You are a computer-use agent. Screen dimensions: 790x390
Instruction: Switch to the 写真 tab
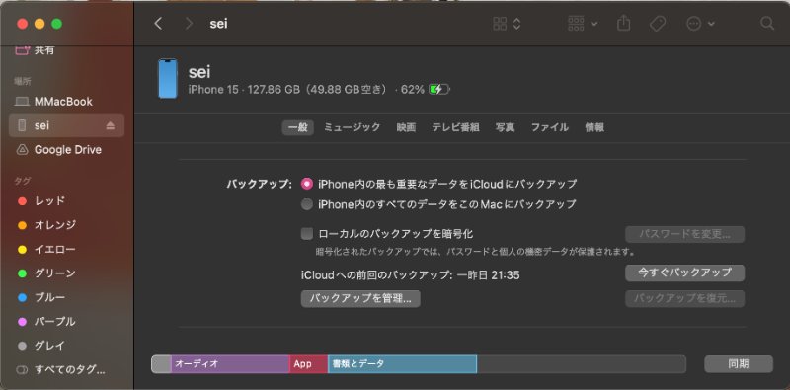[505, 127]
